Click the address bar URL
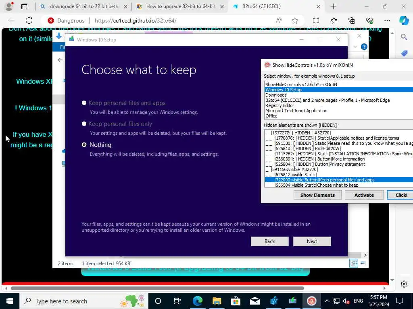This screenshot has width=413, height=309. (x=136, y=21)
